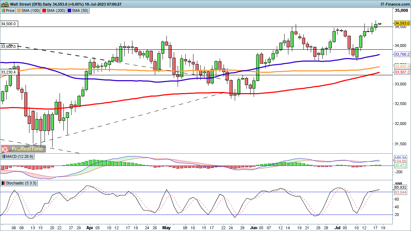The height and width of the screenshot is (231, 411).
Task: Open the MACD (12 26 9) indicator label
Action: (20, 156)
